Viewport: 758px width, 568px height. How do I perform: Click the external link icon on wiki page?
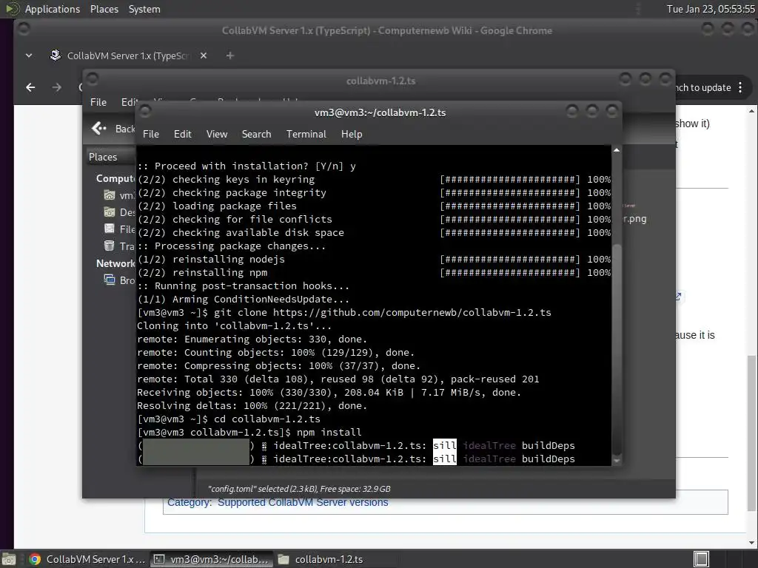[x=678, y=297]
